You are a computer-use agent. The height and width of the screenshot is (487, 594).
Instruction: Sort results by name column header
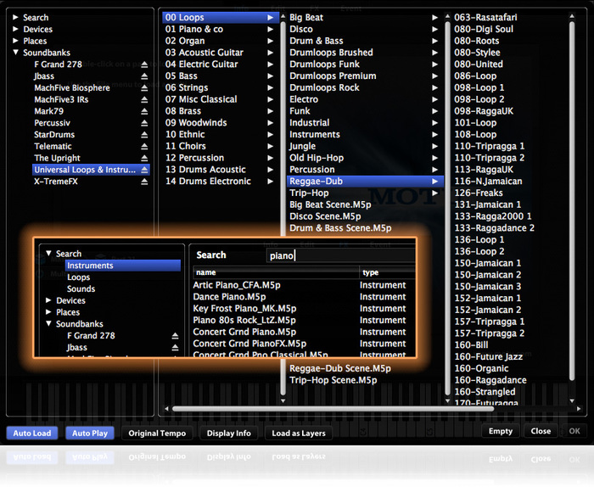coord(276,272)
